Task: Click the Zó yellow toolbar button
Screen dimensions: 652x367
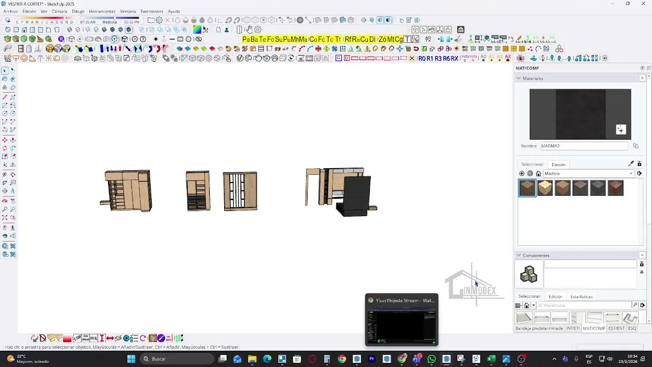Action: (383, 39)
